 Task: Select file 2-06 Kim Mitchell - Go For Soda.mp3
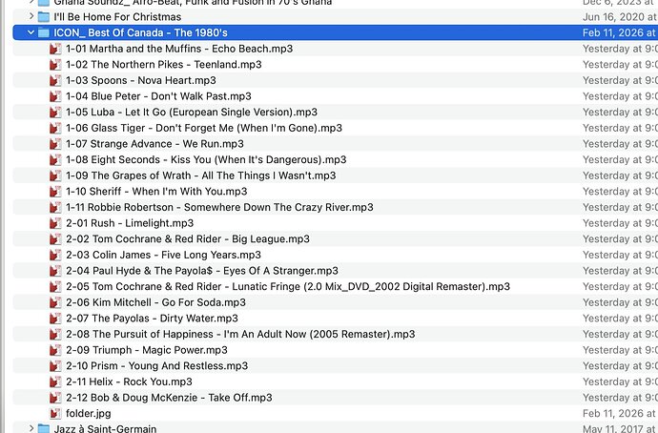tap(155, 302)
